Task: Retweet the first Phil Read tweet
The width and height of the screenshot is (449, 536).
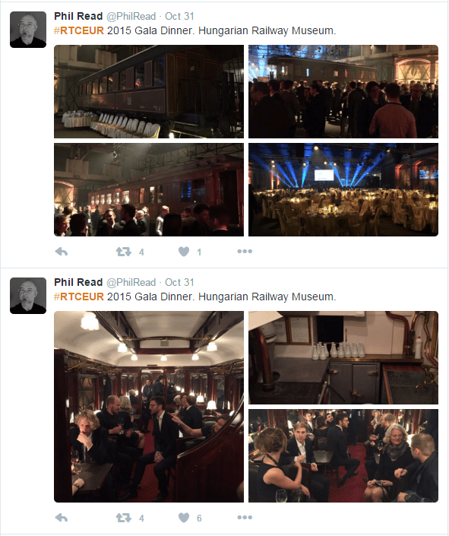Action: pos(123,252)
